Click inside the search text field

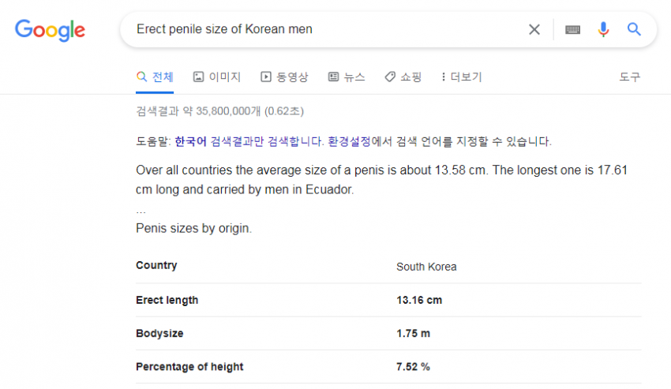tap(325, 29)
